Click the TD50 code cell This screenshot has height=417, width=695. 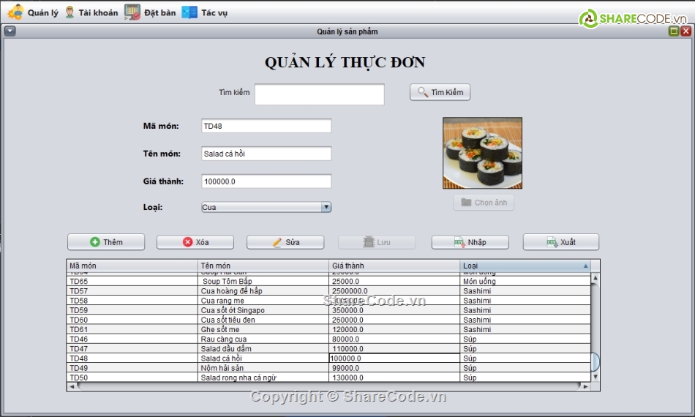132,377
